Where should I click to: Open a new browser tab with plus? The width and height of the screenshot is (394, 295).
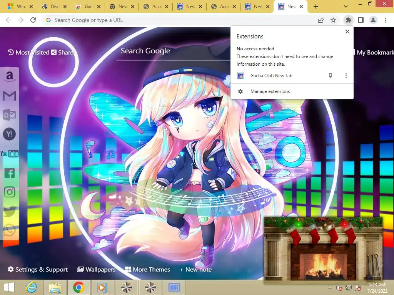pyautogui.click(x=316, y=7)
